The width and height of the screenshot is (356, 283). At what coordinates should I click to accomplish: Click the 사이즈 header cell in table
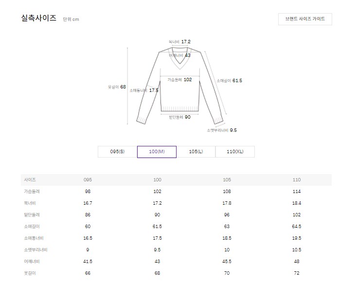30,180
